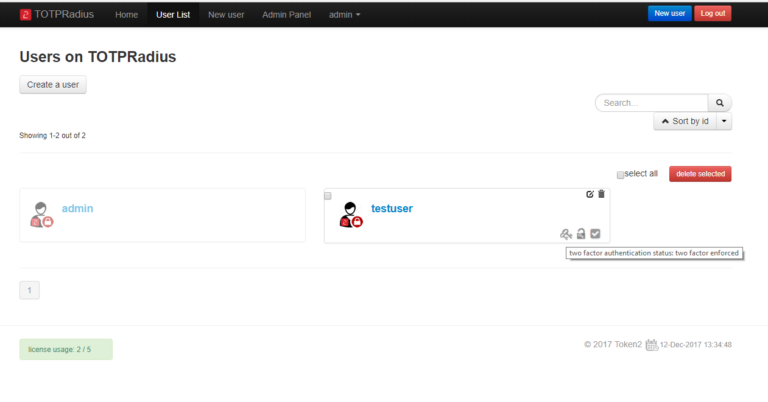This screenshot has height=402, width=768.
Task: Open the admin user name link
Action: (x=77, y=209)
